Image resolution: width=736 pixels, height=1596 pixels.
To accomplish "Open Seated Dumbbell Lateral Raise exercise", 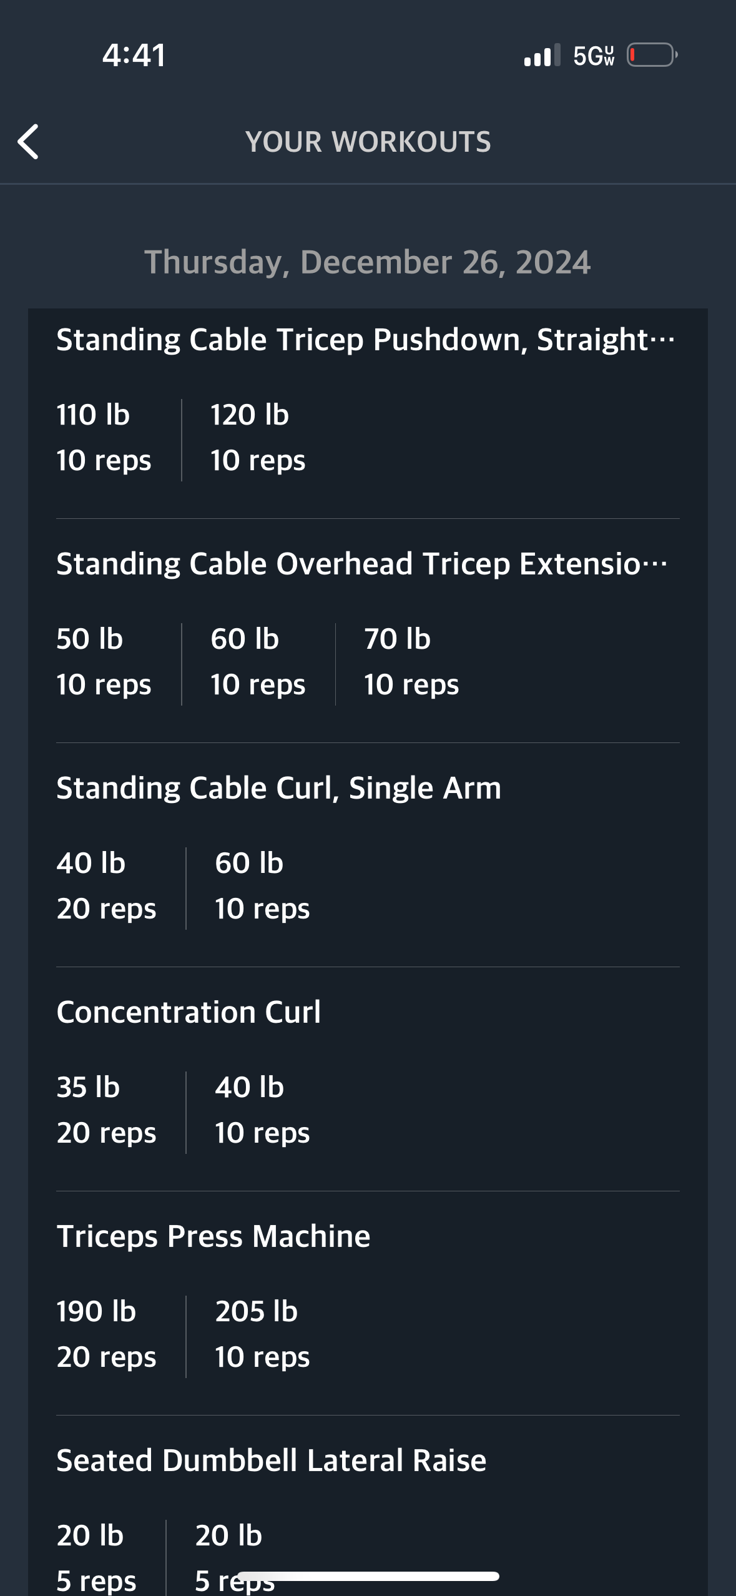I will [x=271, y=1461].
